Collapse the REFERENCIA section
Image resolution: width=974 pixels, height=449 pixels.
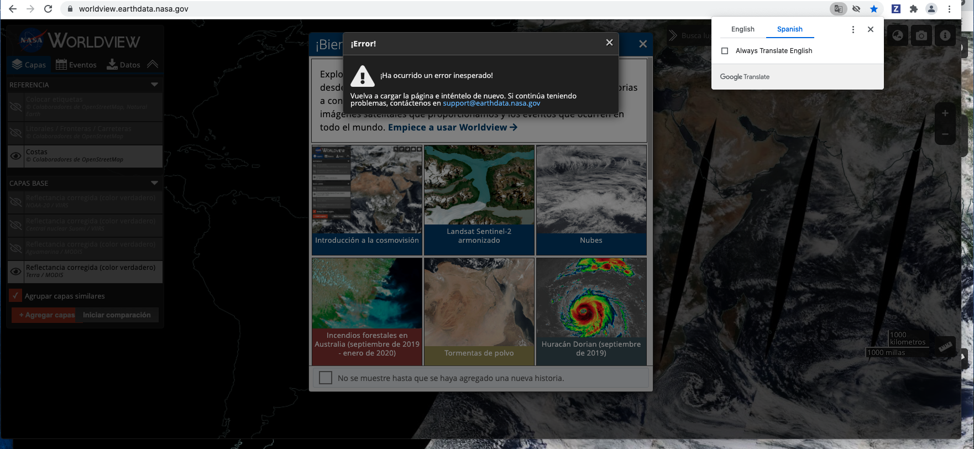[x=154, y=85]
